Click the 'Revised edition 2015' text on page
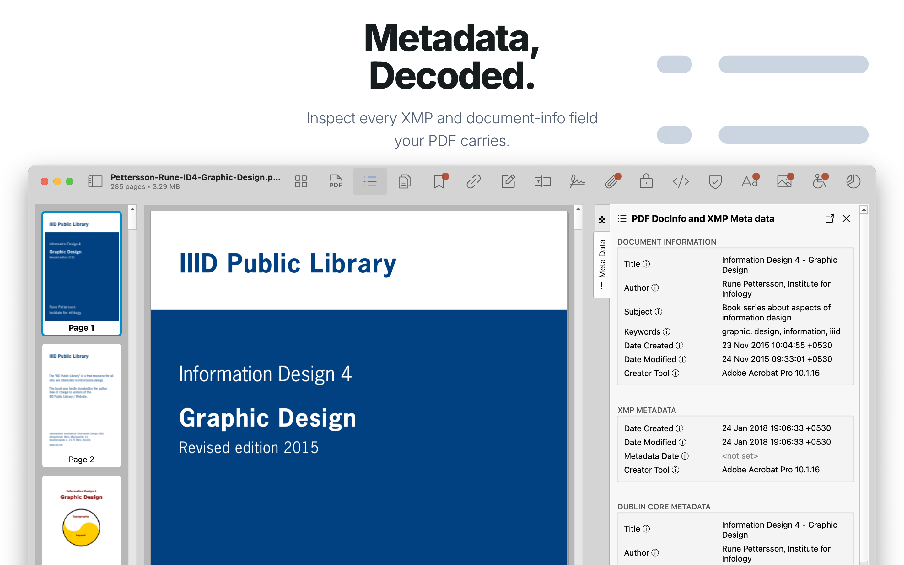Viewport: 904px width, 565px height. 249,448
